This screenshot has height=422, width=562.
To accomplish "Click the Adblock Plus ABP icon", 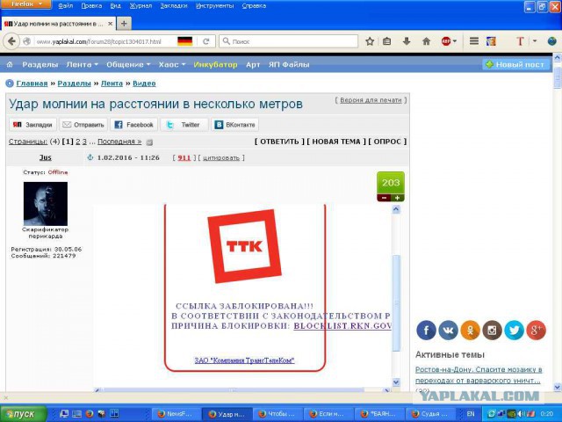I will [x=446, y=41].
